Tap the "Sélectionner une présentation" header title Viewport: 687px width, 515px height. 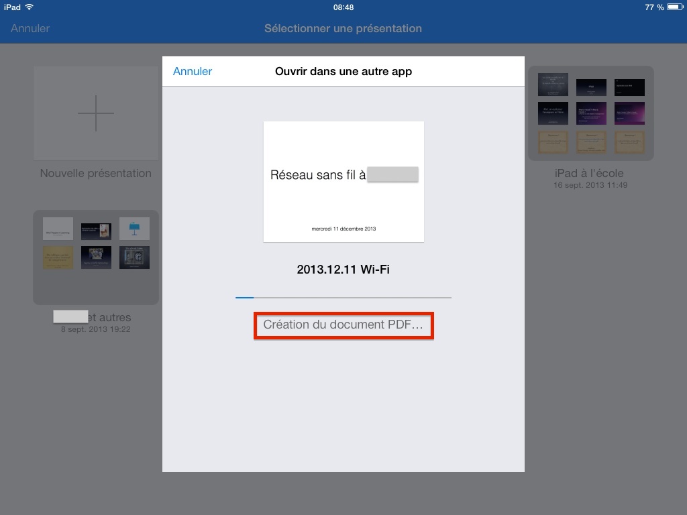point(343,28)
